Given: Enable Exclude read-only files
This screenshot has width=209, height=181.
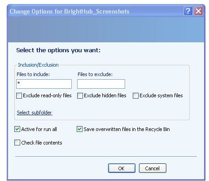Looking at the screenshot, I should click(x=19, y=95).
